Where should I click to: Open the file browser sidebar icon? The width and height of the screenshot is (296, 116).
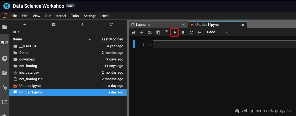point(4,27)
